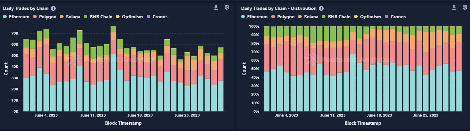Open API access for the Distribution chart
The width and height of the screenshot is (470, 131).
tap(465, 8)
